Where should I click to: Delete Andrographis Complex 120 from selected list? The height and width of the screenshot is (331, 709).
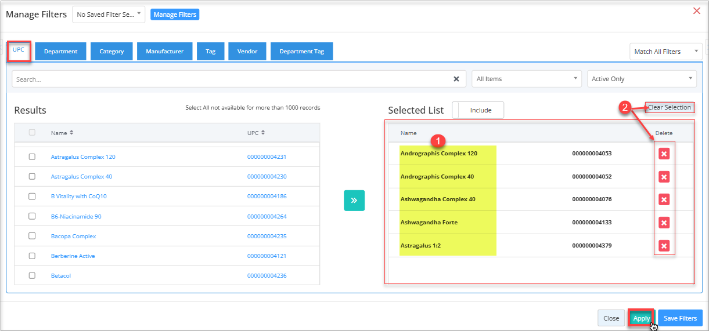click(x=664, y=154)
